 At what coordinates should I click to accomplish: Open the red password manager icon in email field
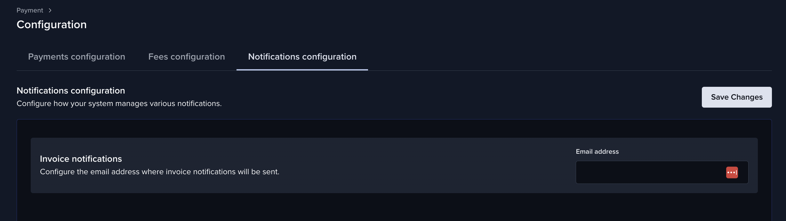tap(732, 172)
